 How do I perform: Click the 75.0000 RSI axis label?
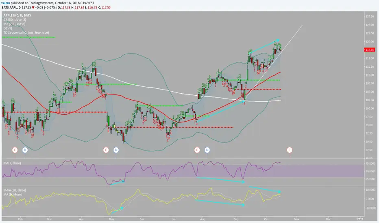point(370,163)
